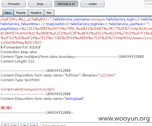152x126 pixels.
Task: Click the multipart/form-data Content-Type header line
Action: coord(72,57)
